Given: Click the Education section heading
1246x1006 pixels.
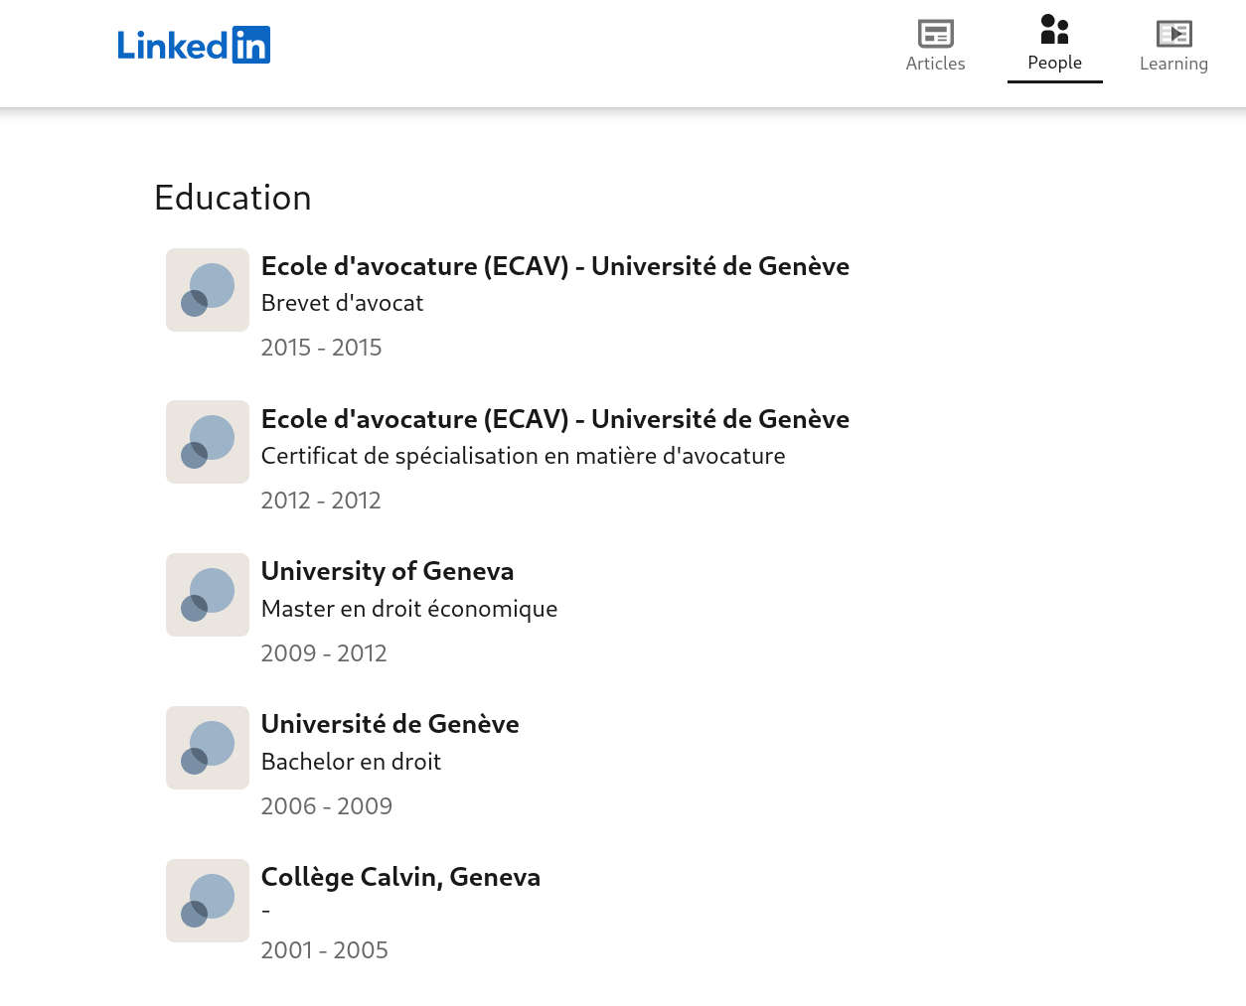Looking at the screenshot, I should click(233, 198).
